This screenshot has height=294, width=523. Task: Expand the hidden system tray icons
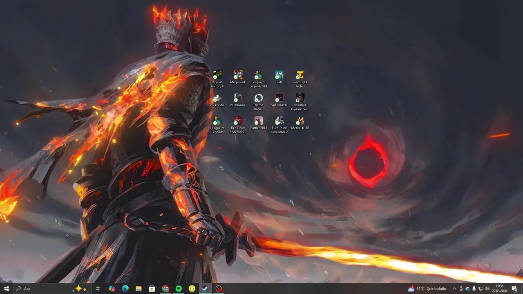tap(454, 289)
